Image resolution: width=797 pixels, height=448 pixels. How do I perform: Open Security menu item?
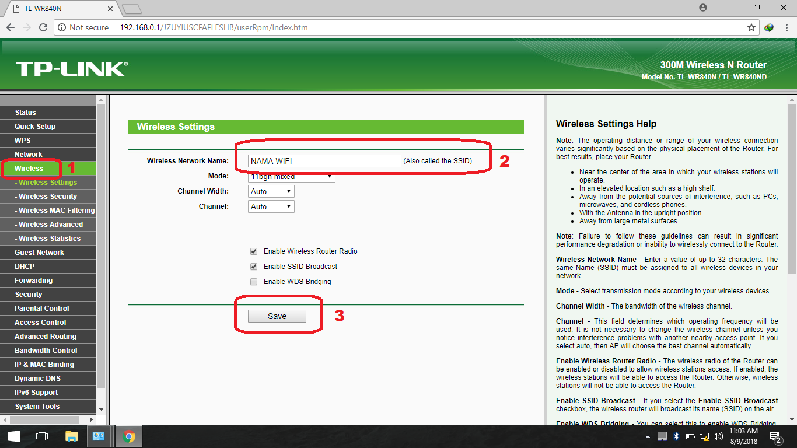tap(48, 295)
